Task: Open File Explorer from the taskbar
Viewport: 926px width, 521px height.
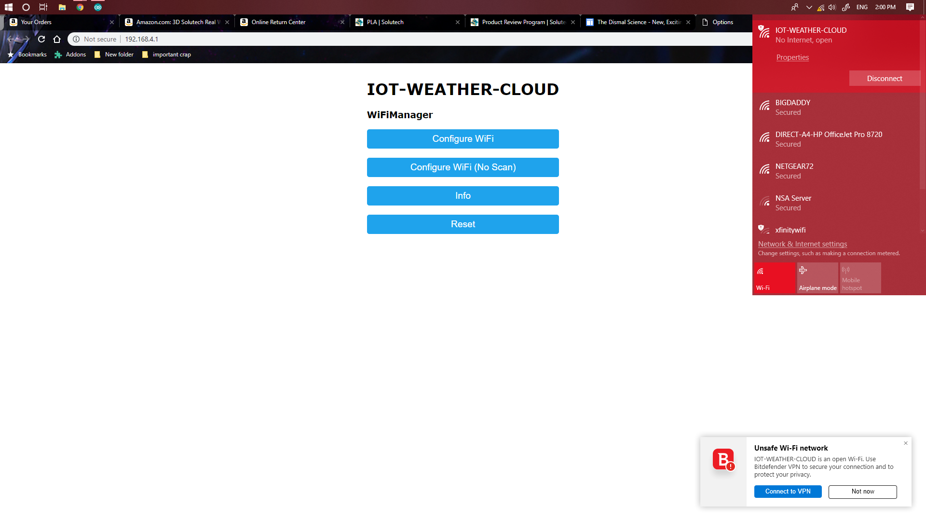Action: coord(62,7)
